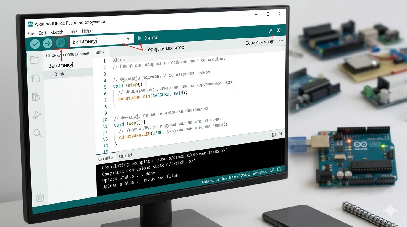Select Верификуј in the side panel list
Image resolution: width=407 pixels, height=227 pixels.
[61, 65]
